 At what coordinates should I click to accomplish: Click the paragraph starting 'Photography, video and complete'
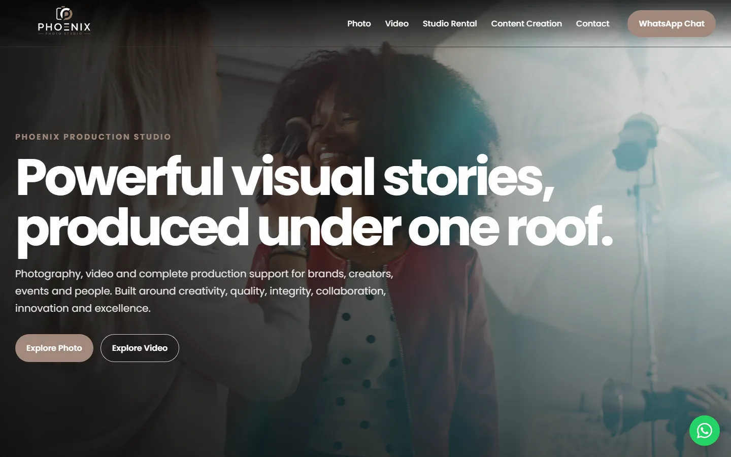pos(204,291)
